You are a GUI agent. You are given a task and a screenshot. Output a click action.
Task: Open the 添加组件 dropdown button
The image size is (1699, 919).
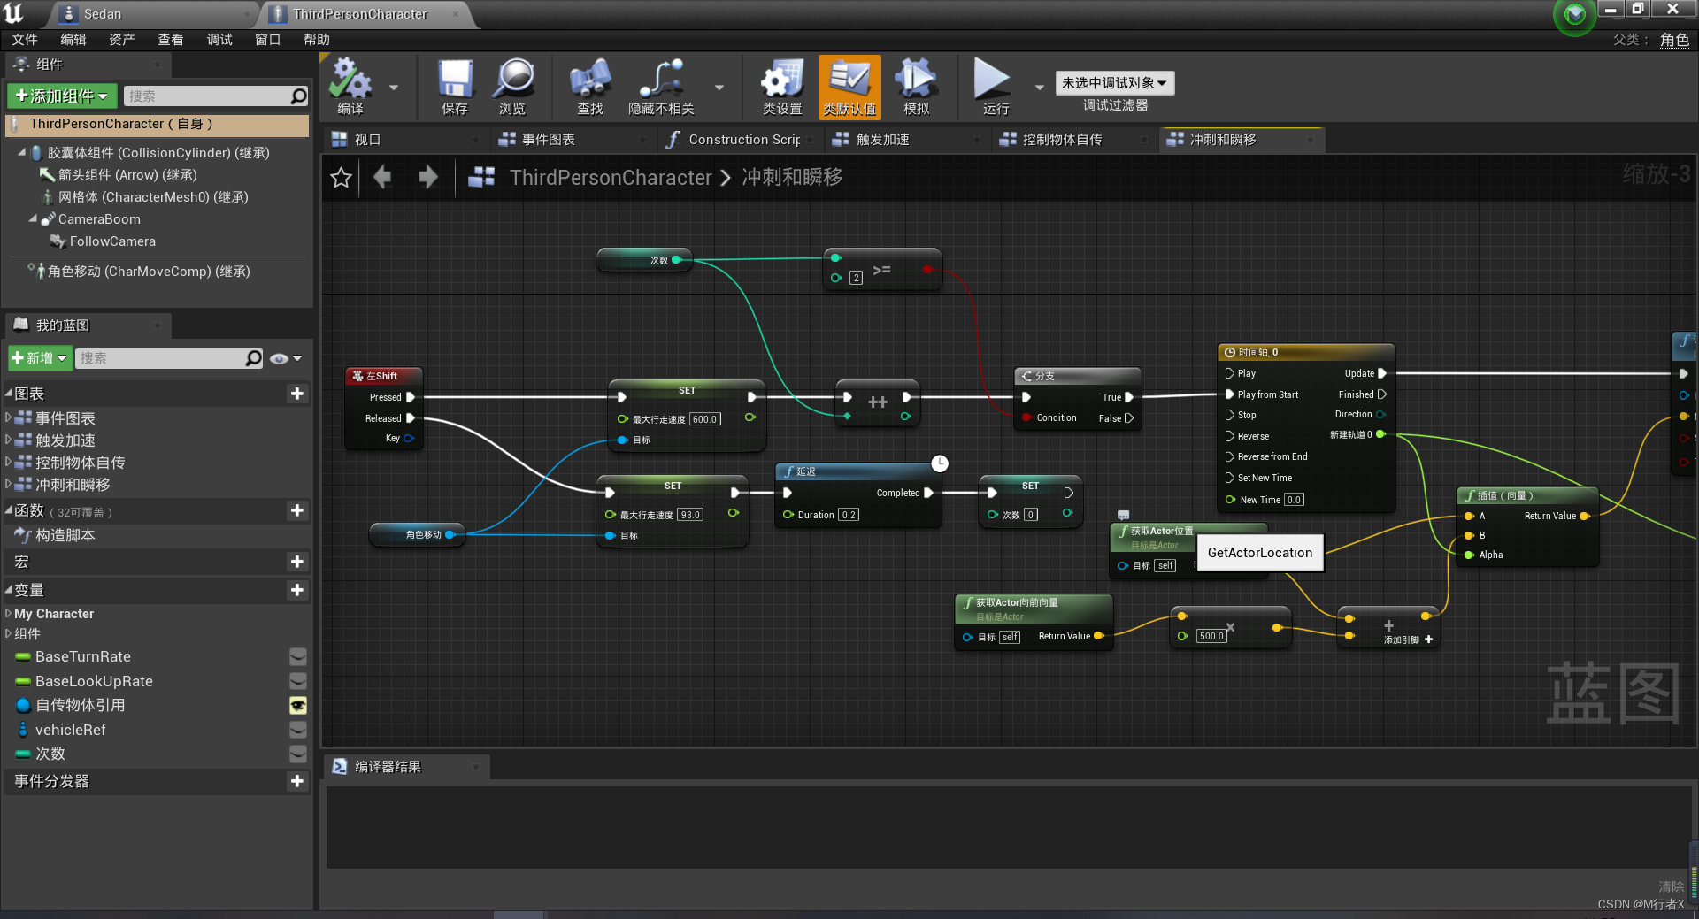click(x=62, y=96)
